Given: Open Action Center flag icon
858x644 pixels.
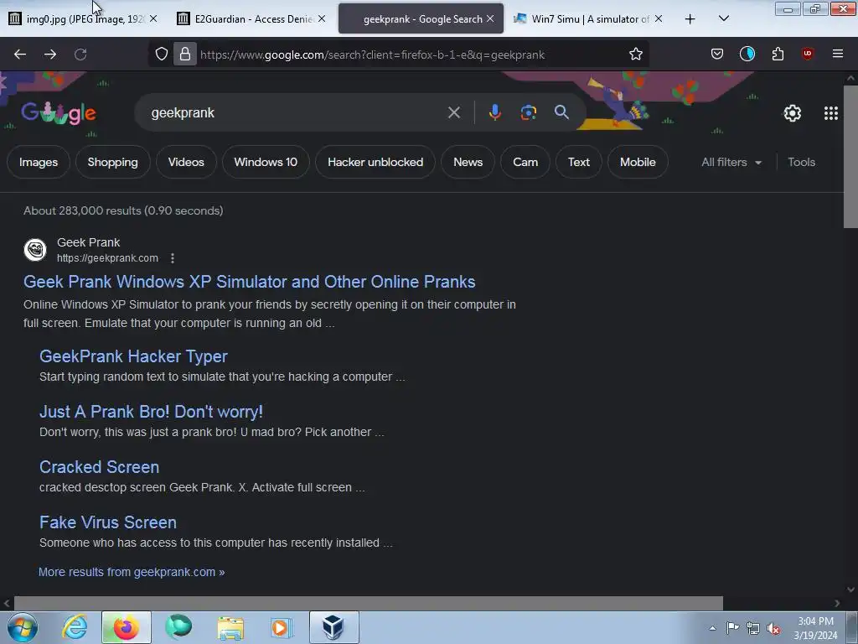Looking at the screenshot, I should pyautogui.click(x=732, y=628).
